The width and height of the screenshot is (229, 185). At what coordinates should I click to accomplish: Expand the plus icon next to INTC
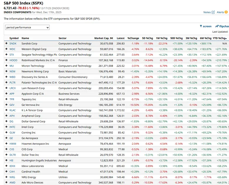[6, 127]
